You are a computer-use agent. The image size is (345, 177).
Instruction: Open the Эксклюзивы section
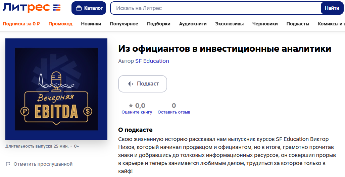point(230,24)
